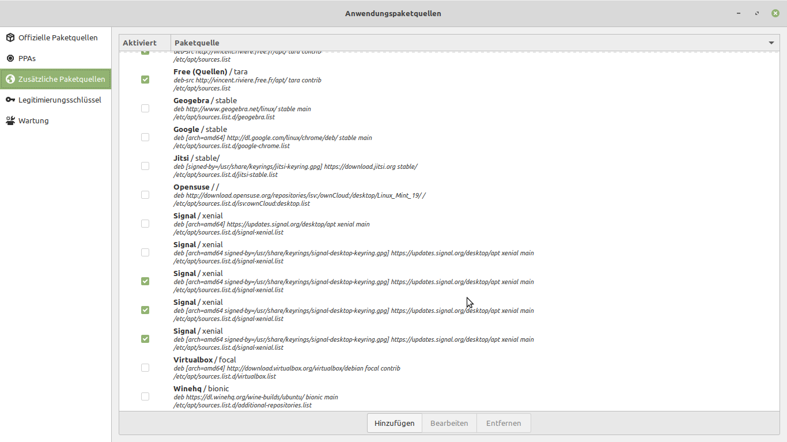Select the Free (Quellen) / tara title
This screenshot has height=442, width=787.
[211, 71]
